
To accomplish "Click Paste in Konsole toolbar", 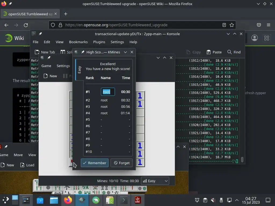I will tap(214, 52).
